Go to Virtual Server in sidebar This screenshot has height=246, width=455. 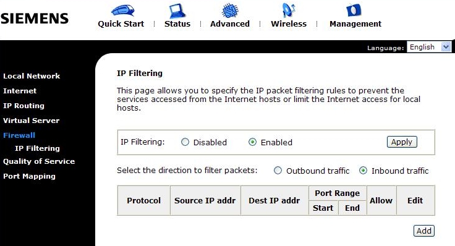point(32,121)
